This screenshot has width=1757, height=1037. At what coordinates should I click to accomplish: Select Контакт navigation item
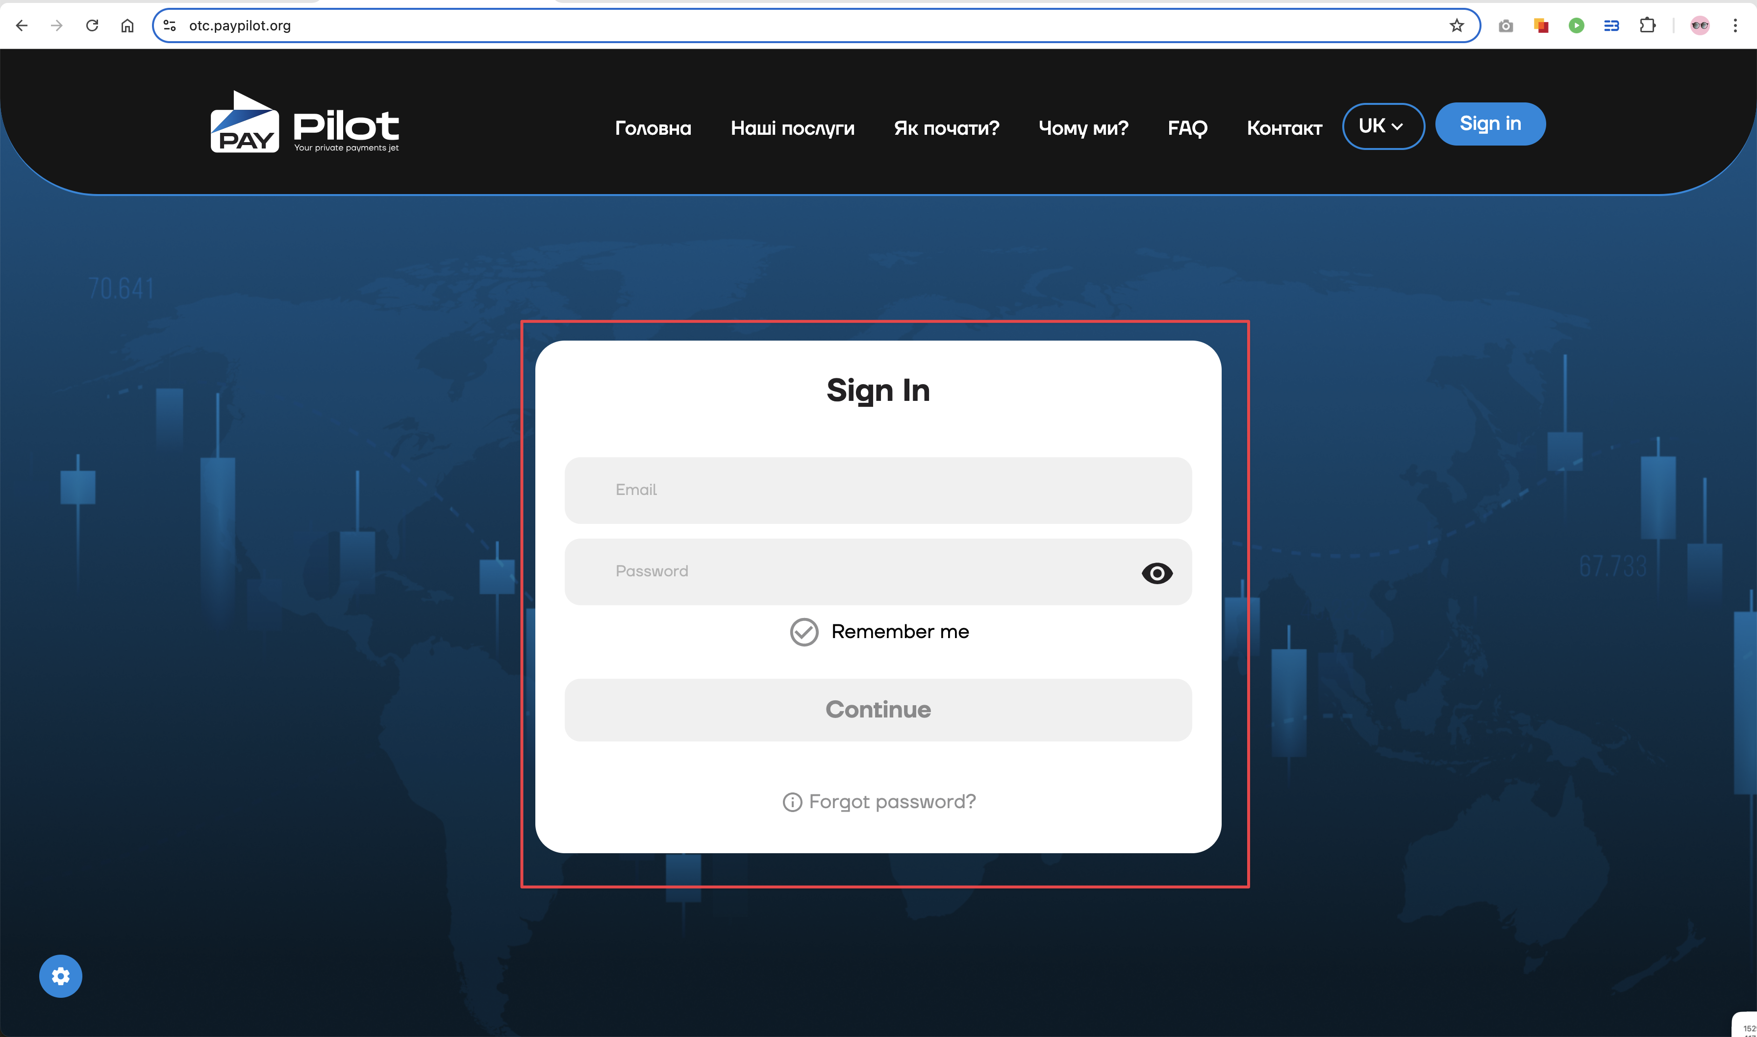coord(1284,128)
